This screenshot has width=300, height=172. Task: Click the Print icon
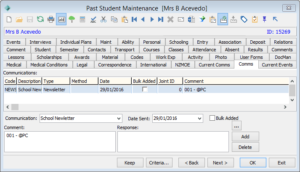coord(51,19)
